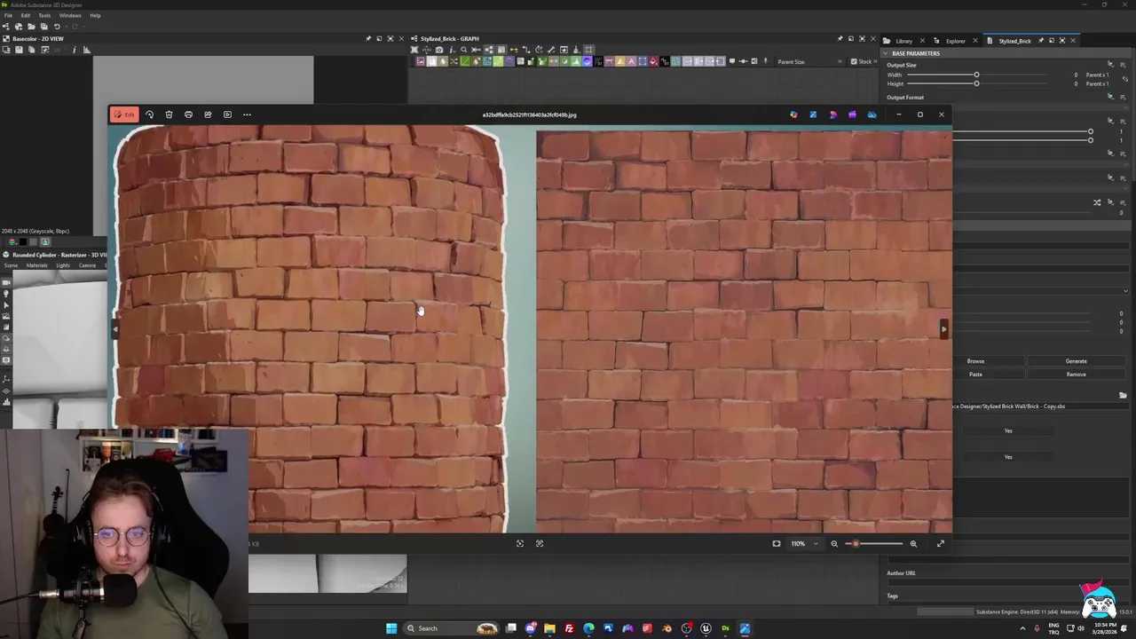Expand the Parent Size overflow chevron

[x=840, y=61]
